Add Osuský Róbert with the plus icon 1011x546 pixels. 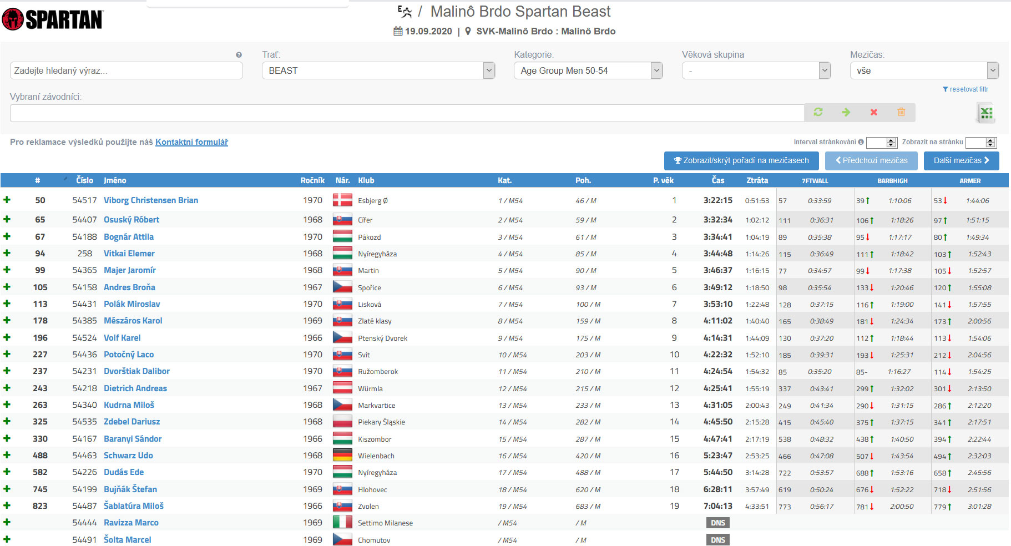pyautogui.click(x=7, y=219)
